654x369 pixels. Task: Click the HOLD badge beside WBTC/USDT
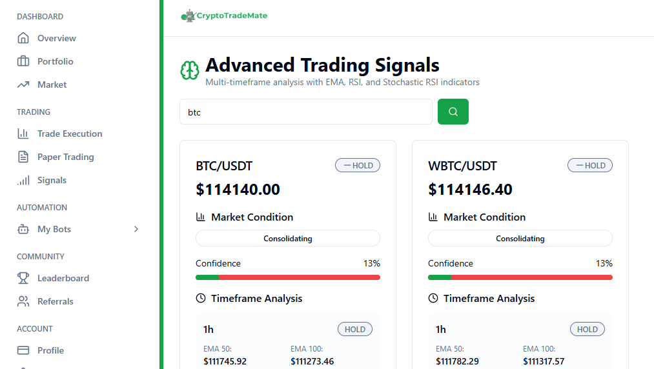click(x=590, y=166)
